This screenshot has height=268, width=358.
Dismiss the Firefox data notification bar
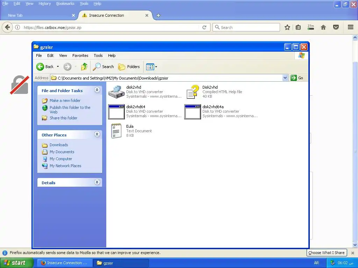(x=352, y=253)
